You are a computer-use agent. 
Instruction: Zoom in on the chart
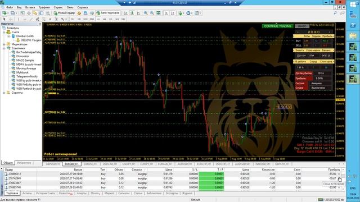[146, 13]
